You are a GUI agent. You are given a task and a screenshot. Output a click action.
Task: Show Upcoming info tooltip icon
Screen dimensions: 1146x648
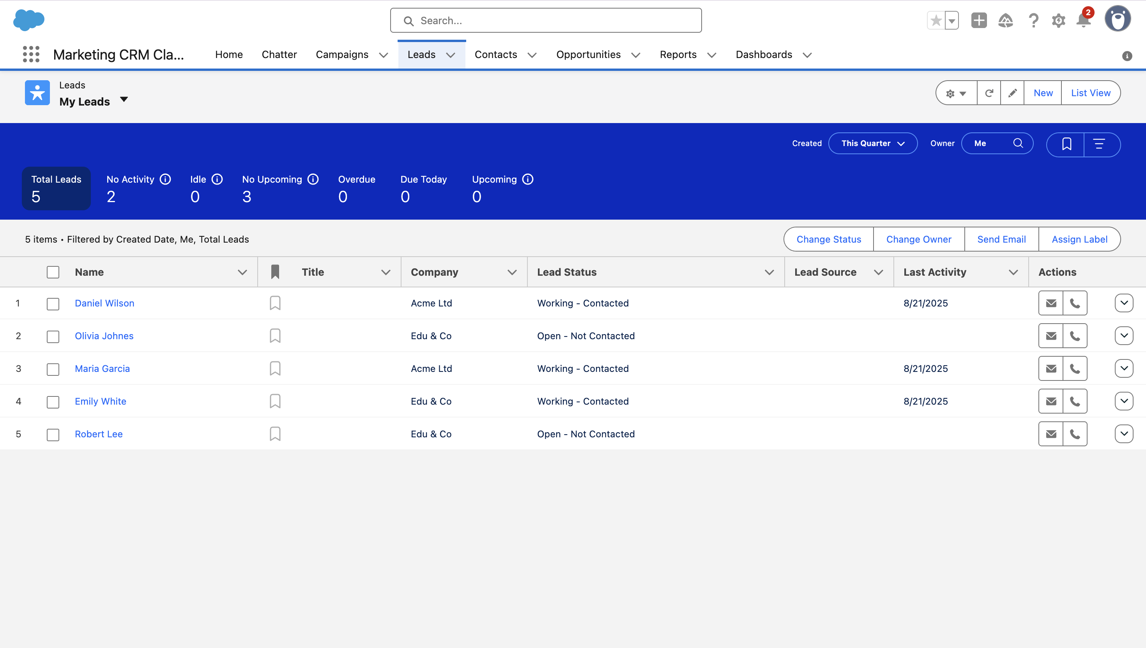[528, 180]
